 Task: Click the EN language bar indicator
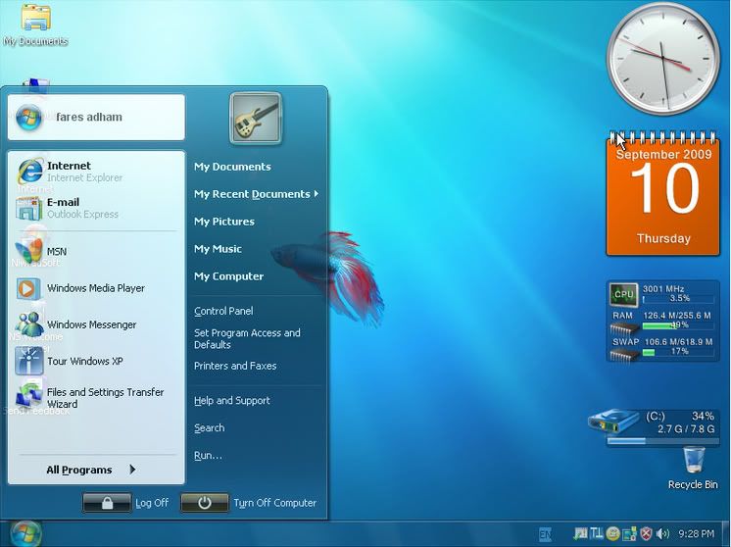(x=545, y=533)
